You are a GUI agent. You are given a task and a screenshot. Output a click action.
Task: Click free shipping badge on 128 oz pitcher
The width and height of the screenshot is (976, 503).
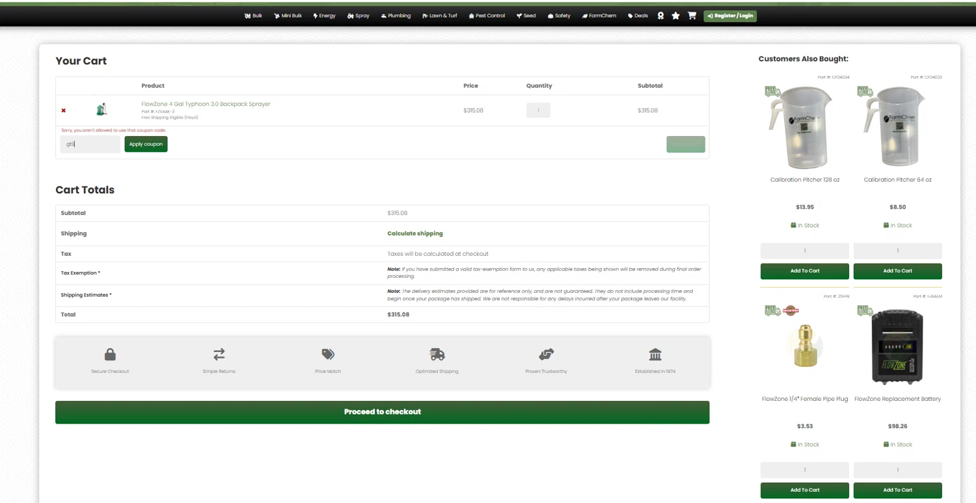(x=772, y=92)
